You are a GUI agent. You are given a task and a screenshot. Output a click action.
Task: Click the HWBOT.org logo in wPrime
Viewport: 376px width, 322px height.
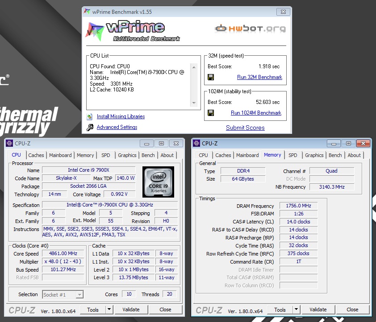[x=250, y=29]
